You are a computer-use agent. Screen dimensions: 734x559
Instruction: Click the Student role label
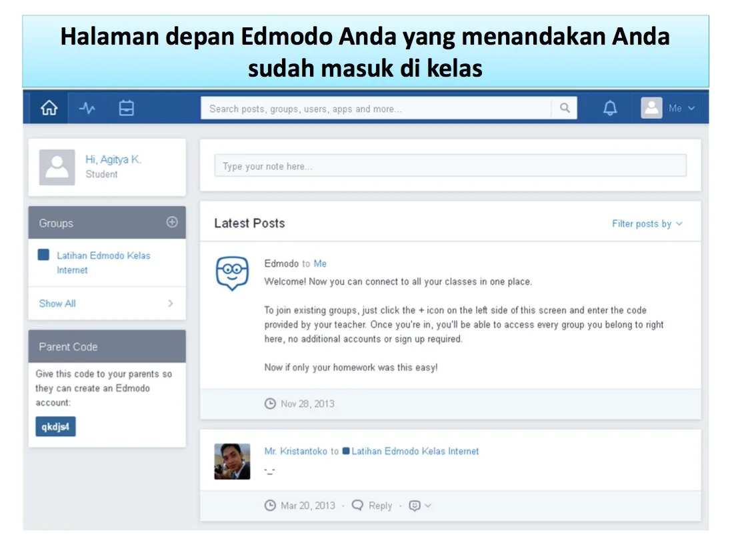click(x=101, y=174)
